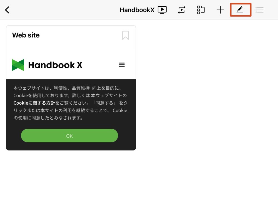Select the Web site section title
This screenshot has width=278, height=209.
pyautogui.click(x=26, y=35)
